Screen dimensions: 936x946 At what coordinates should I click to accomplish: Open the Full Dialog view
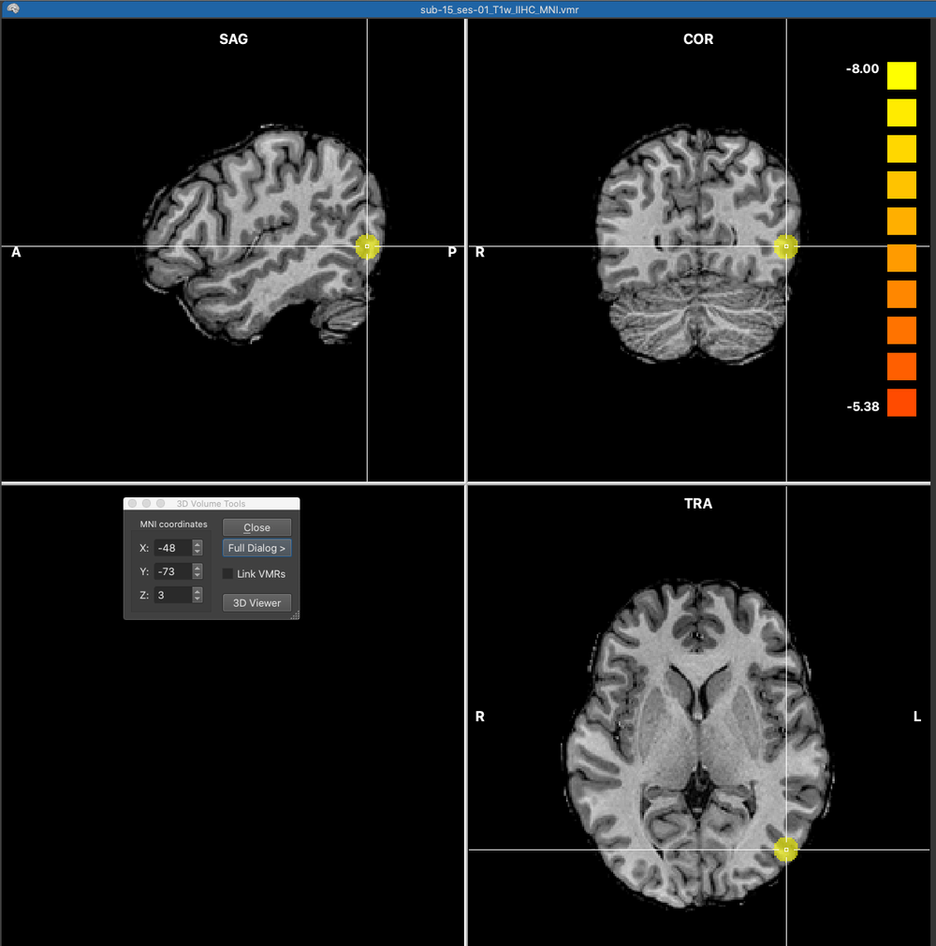256,548
